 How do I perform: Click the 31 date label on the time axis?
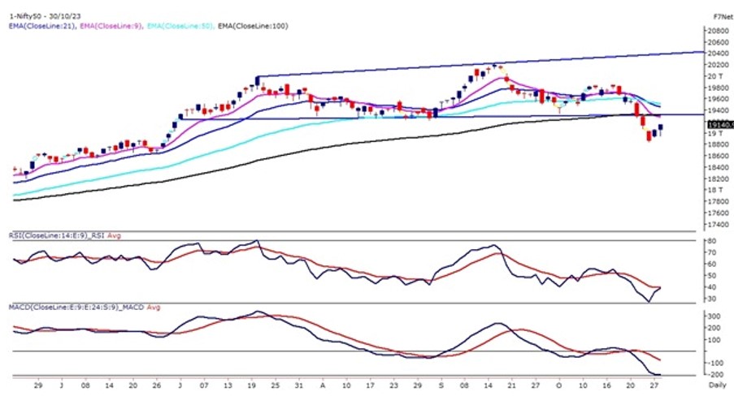[299, 385]
